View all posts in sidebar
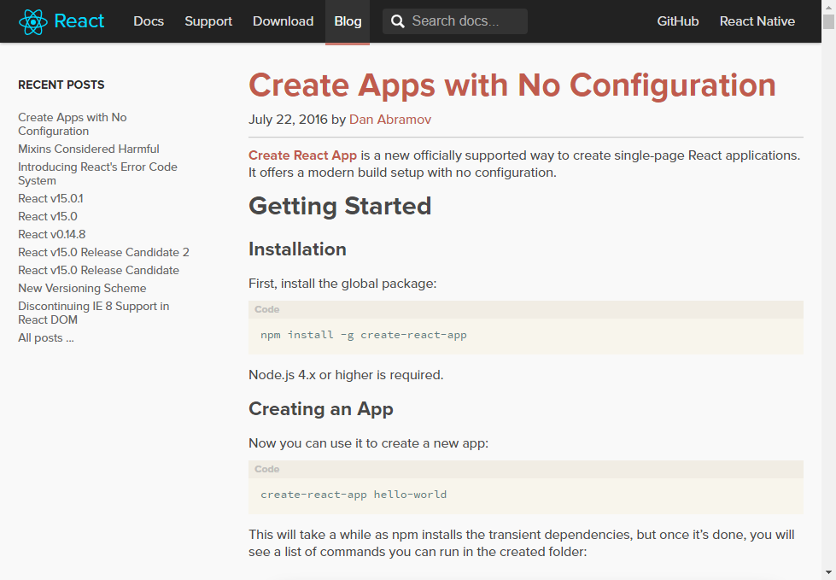This screenshot has height=580, width=836. pyautogui.click(x=46, y=337)
